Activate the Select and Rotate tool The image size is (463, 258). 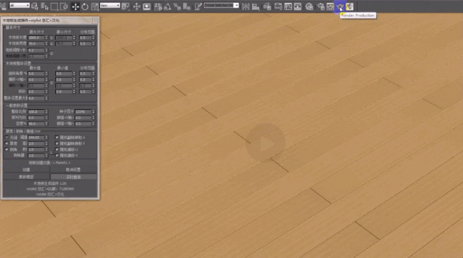click(x=85, y=6)
